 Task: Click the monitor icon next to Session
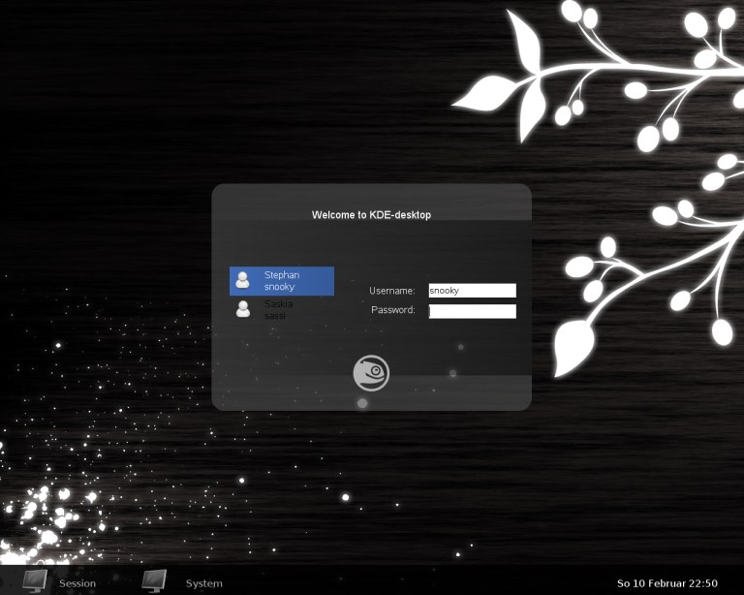click(36, 581)
